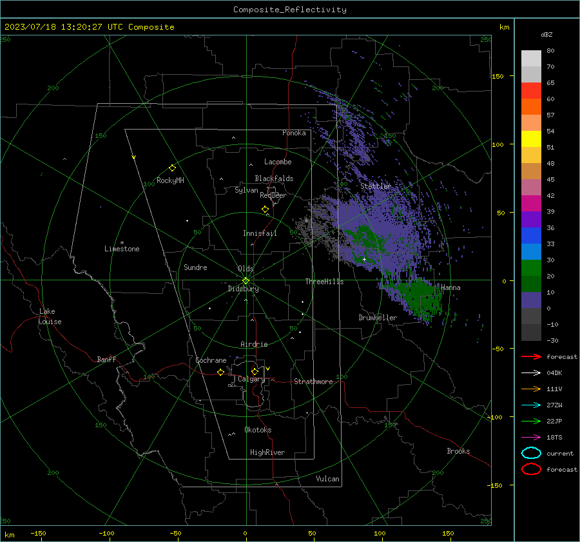This screenshot has height=542, width=580.
Task: Click the bright green swatch in dBZ legend
Action: click(x=531, y=267)
